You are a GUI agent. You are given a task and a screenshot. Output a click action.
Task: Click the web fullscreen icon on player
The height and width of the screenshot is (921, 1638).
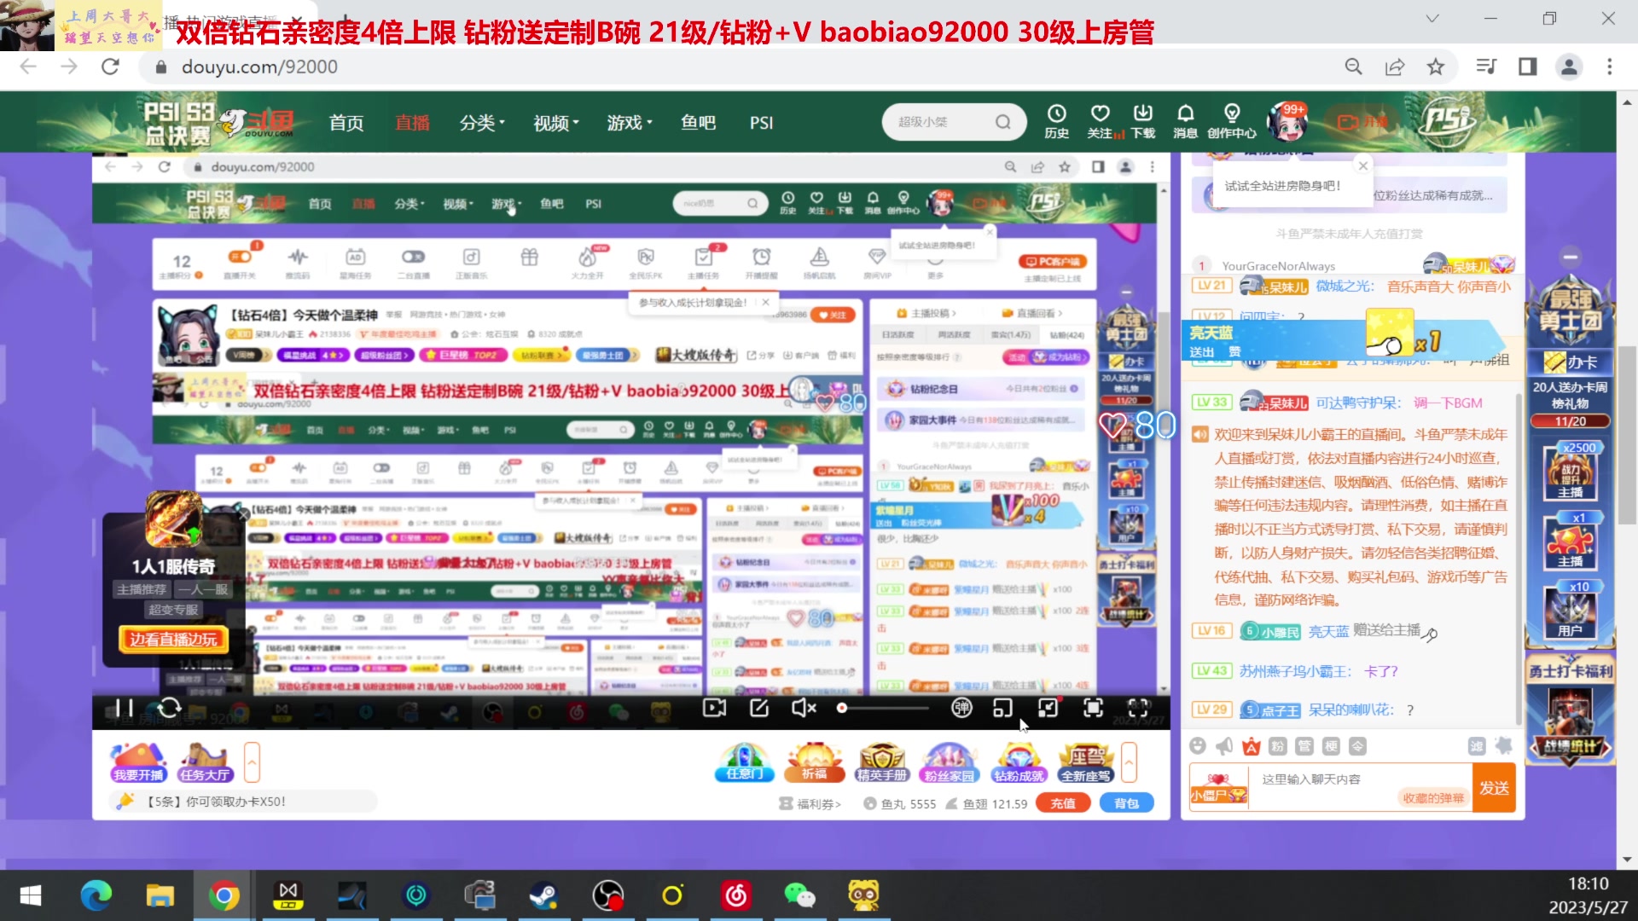1093,708
